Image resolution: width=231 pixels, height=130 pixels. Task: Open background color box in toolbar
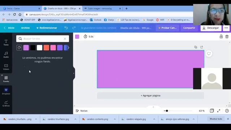77,36
